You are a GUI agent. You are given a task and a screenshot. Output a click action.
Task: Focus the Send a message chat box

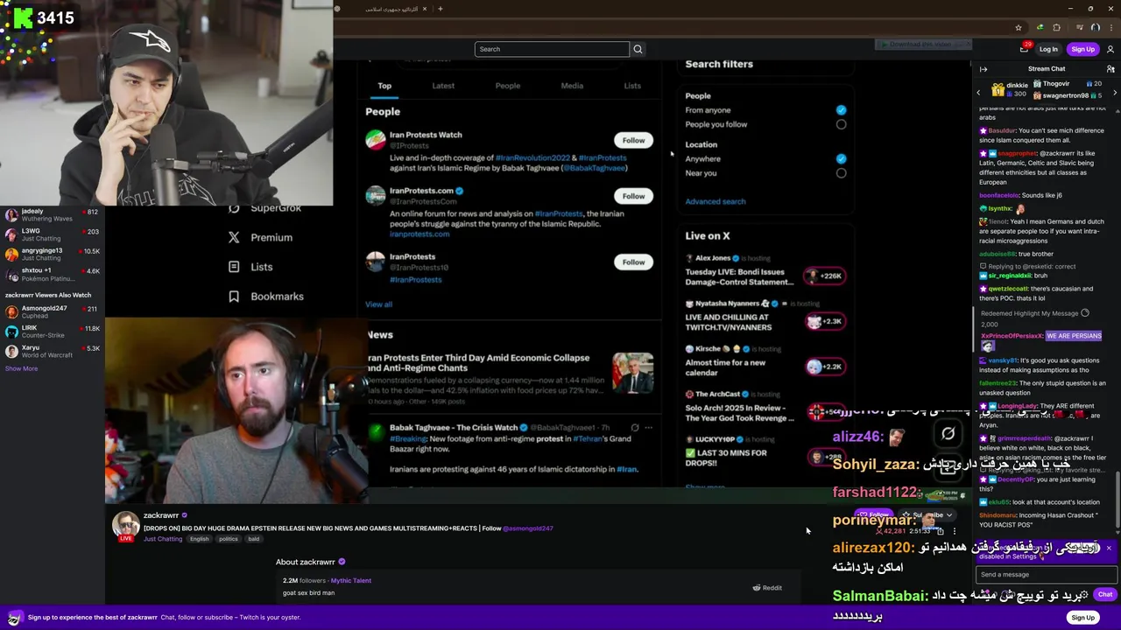(1047, 575)
